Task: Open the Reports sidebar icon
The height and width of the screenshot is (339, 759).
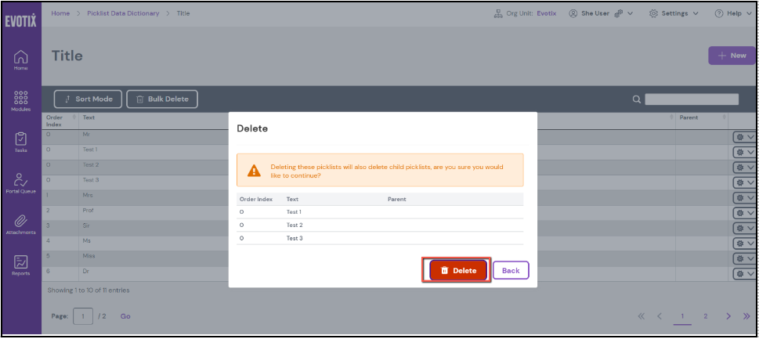Action: click(21, 265)
